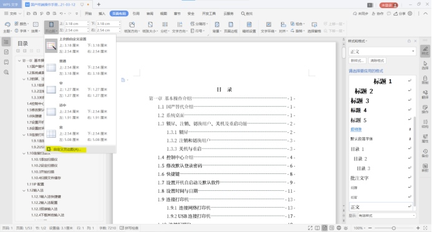Switch to the 引用 ribbon tab
432x232 pixels.
(136, 13)
